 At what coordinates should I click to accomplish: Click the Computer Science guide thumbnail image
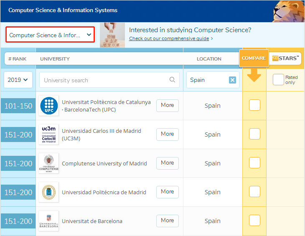coord(112,35)
